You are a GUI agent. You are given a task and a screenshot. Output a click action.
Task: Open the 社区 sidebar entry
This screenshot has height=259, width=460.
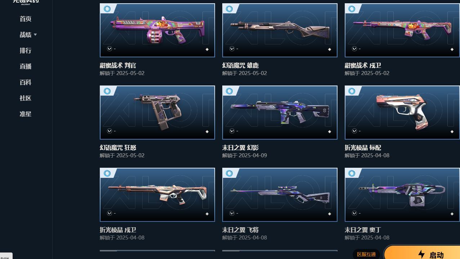pyautogui.click(x=26, y=98)
